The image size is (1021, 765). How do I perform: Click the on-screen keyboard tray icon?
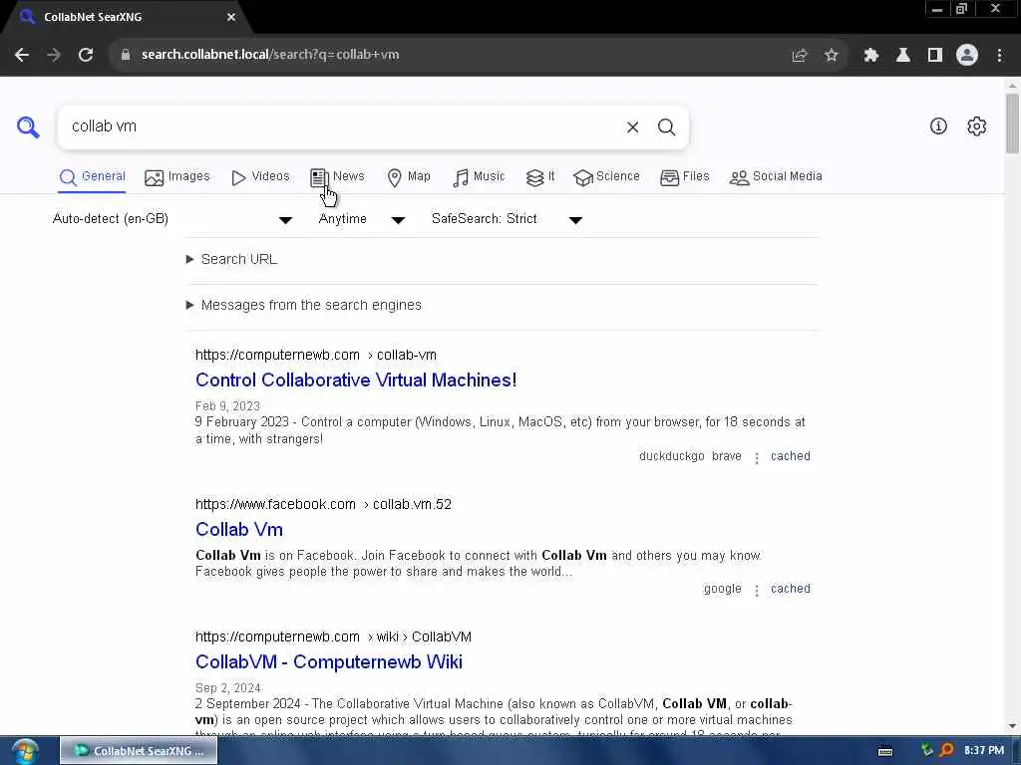885,751
